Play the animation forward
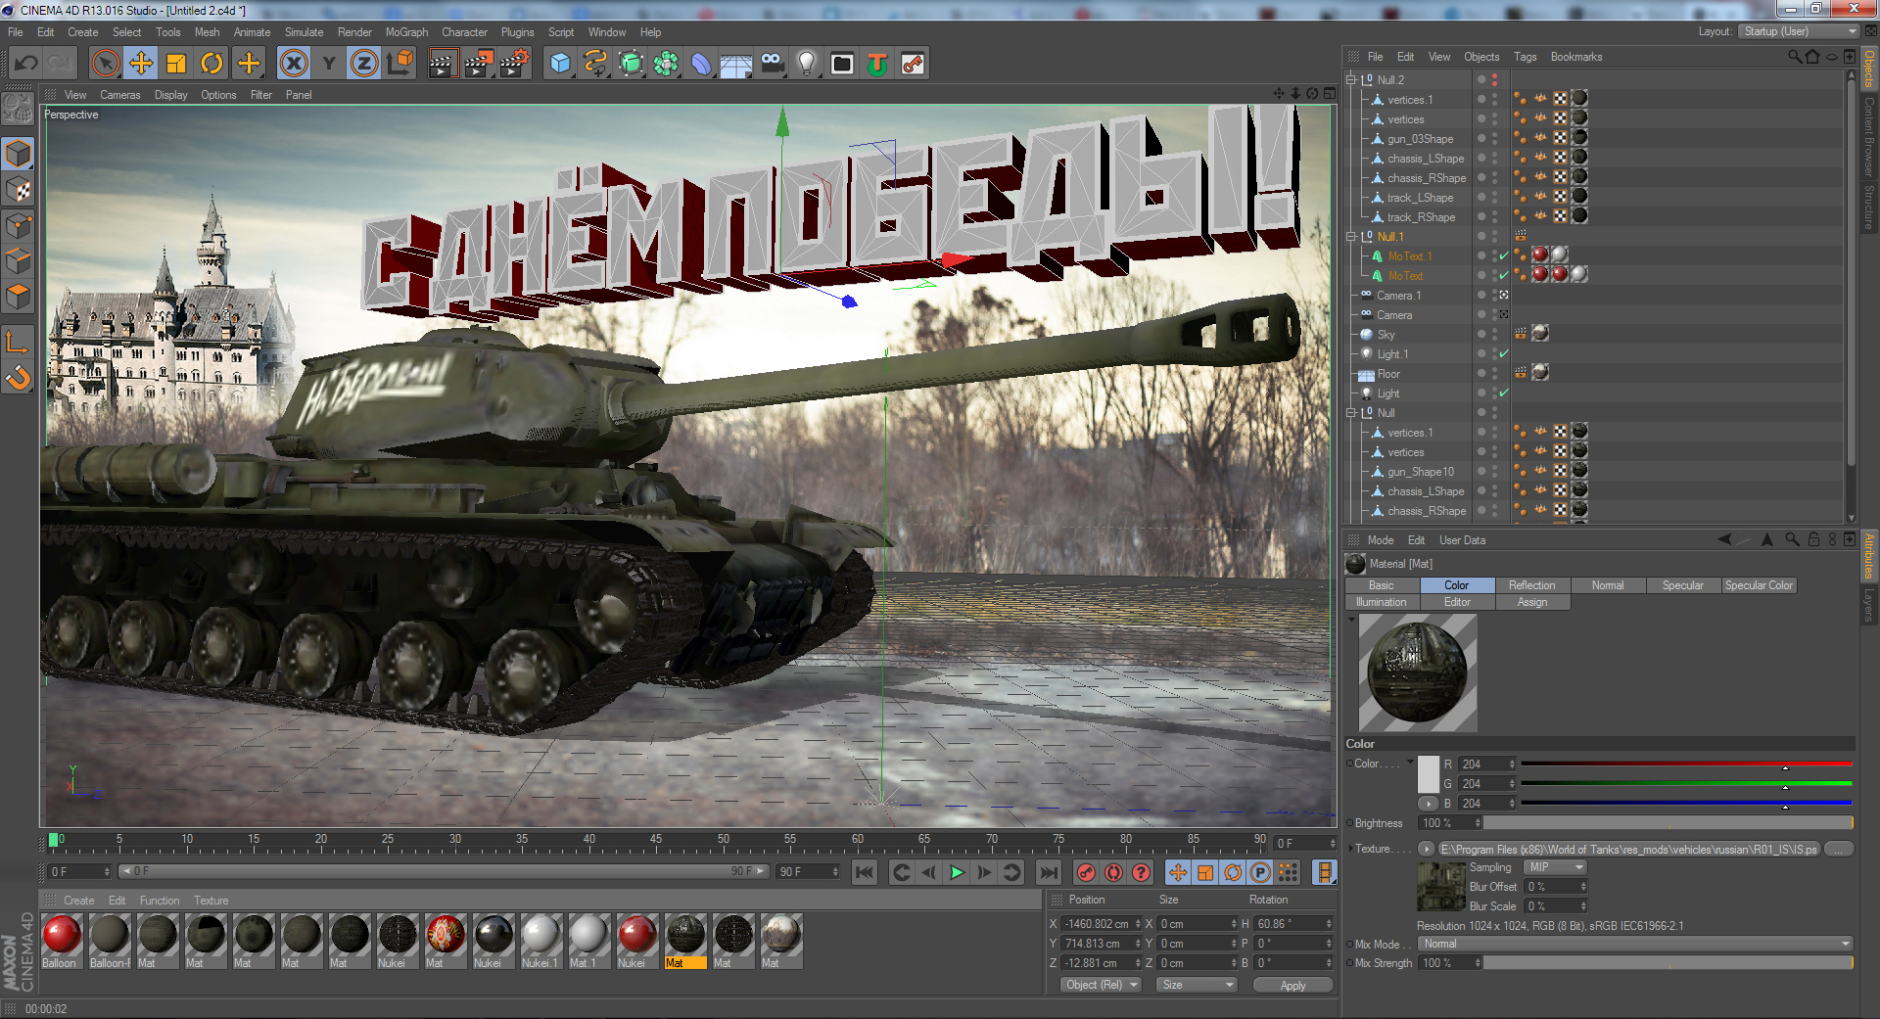1880x1019 pixels. click(x=957, y=872)
